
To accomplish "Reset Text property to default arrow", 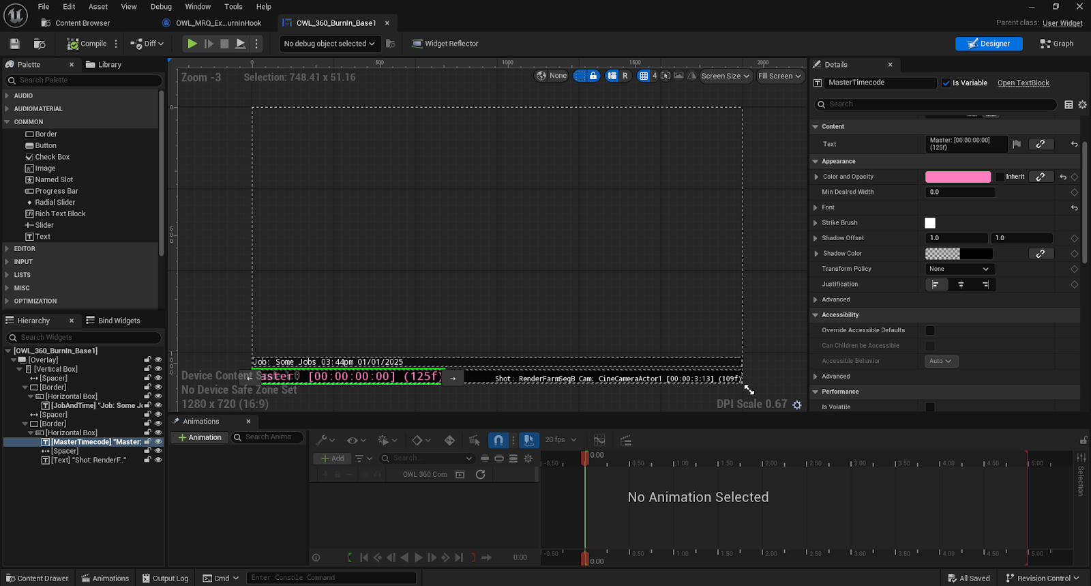I will tap(1074, 145).
